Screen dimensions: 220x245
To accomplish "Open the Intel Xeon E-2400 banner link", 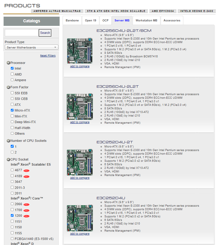I will pos(197,11).
